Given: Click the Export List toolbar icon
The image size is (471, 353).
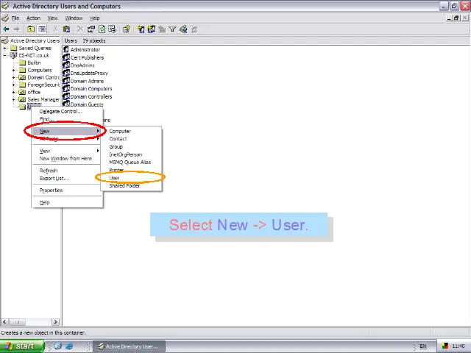Looking at the screenshot, I should coord(113,29).
